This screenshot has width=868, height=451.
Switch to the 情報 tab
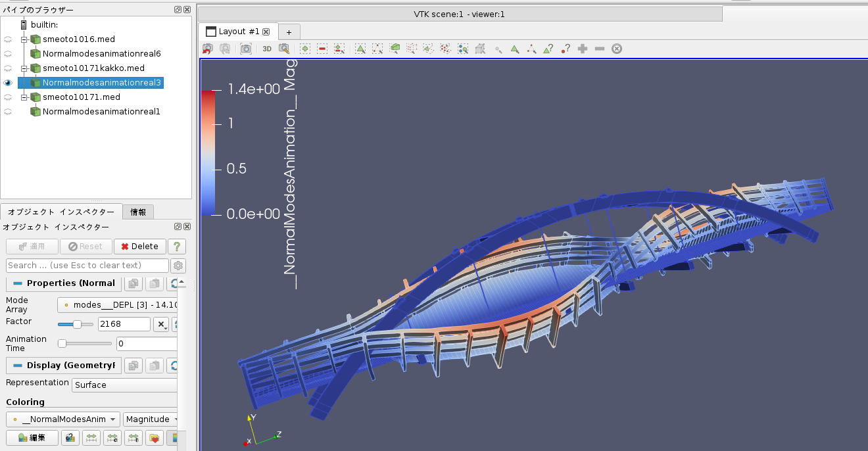click(x=138, y=212)
